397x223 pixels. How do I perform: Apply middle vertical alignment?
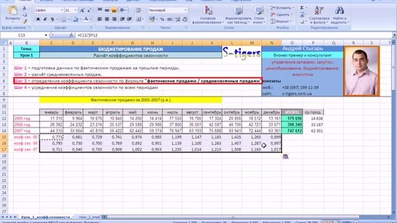coord(107,10)
